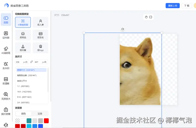Viewport: 196px width, 128px height.
Task: Activate the hand pan tool
Action: 146,17
